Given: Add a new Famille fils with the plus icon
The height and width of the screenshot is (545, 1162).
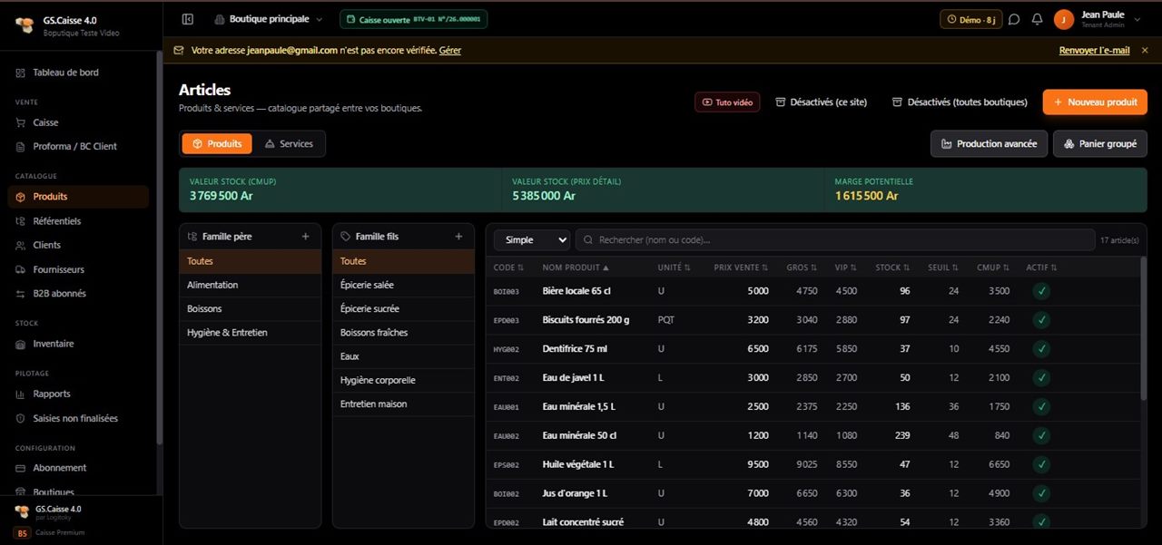Looking at the screenshot, I should 458,237.
